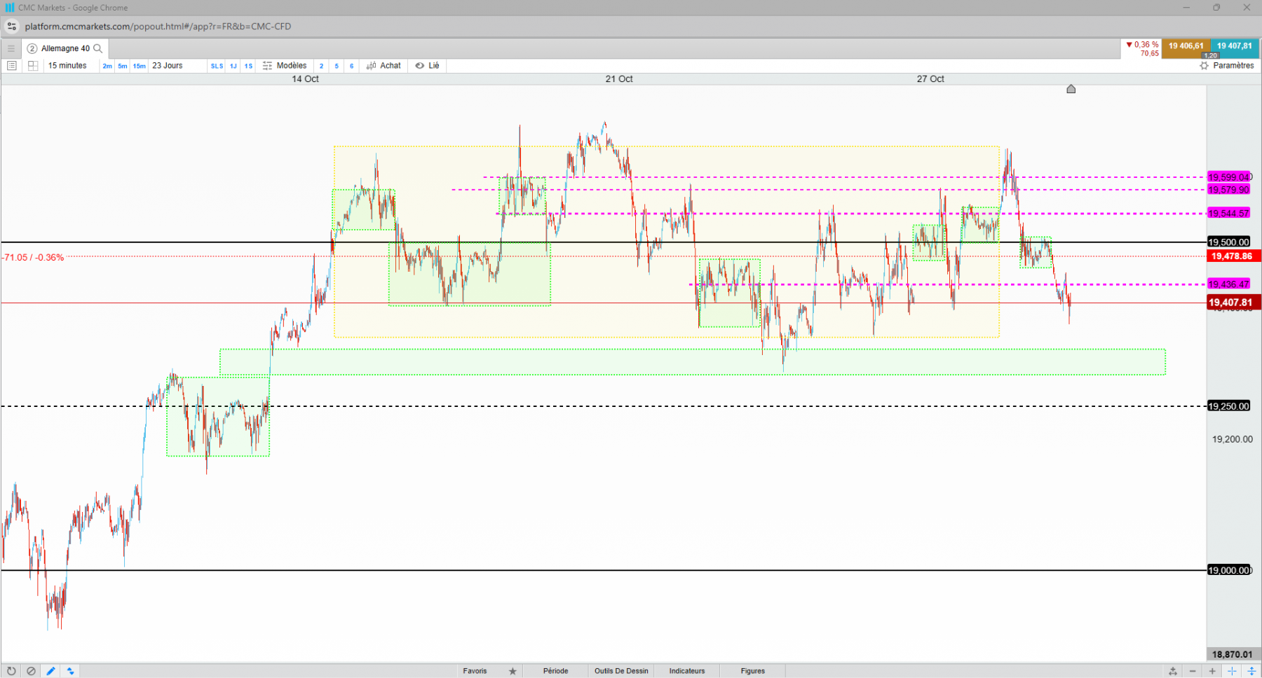
Task: Click the 19,250.00 dashed line label
Action: coord(1228,406)
